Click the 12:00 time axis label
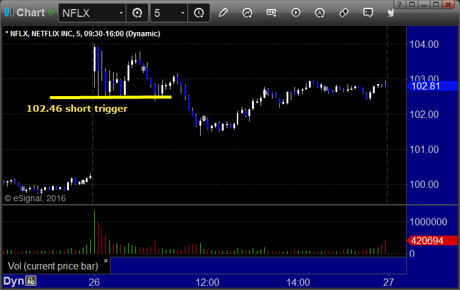This screenshot has height=290, width=460. [207, 282]
